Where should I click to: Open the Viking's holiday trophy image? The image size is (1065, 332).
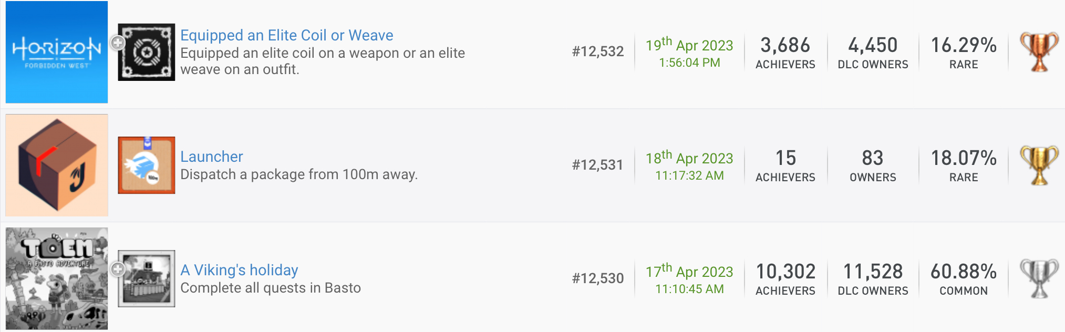coord(147,278)
